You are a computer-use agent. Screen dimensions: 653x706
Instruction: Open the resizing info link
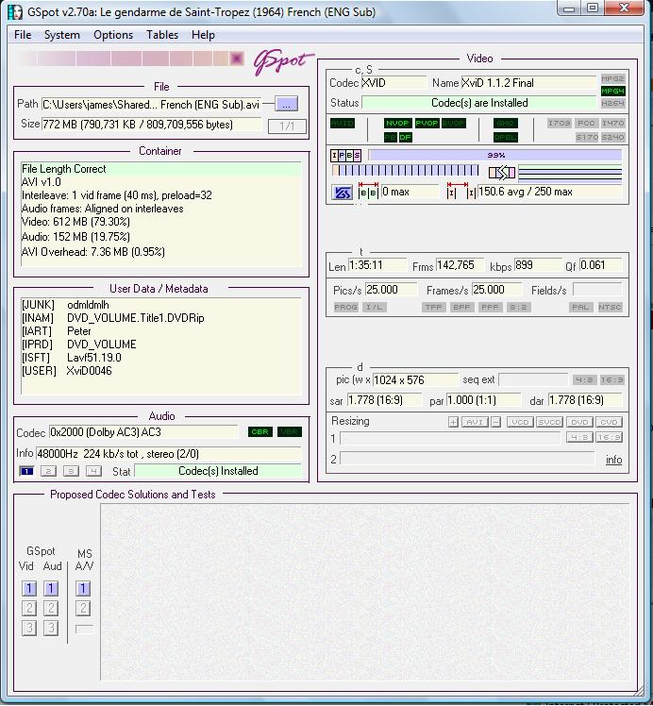tap(614, 460)
